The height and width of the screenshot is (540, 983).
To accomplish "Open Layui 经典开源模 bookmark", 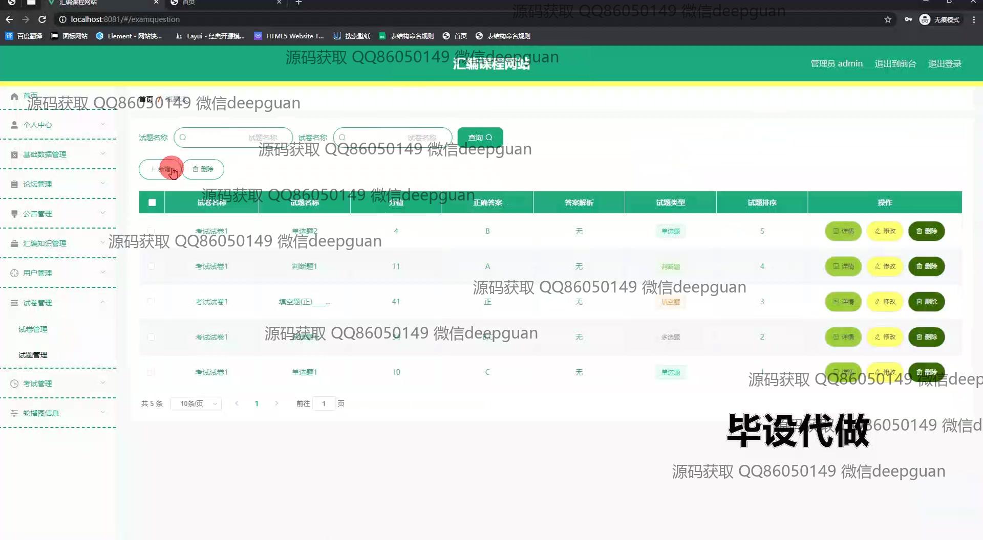I will pyautogui.click(x=210, y=36).
